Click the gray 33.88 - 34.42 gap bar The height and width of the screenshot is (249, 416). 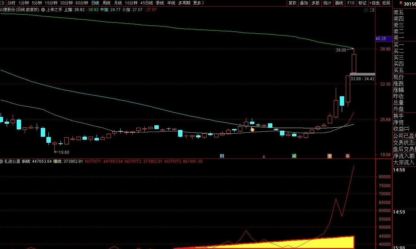(363, 74)
